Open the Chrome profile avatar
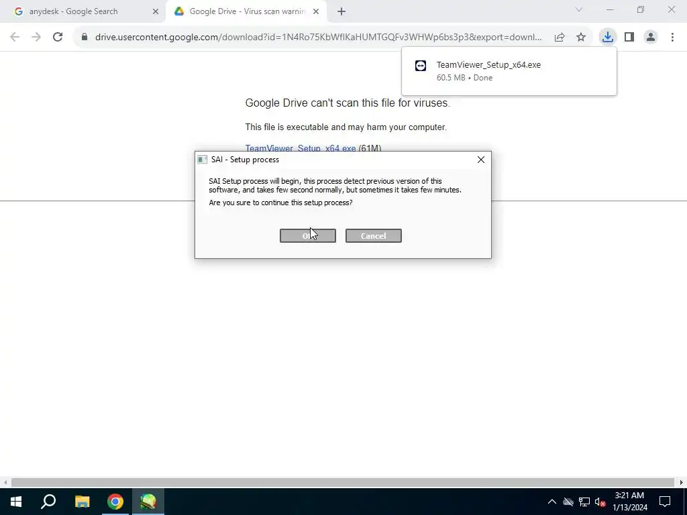The width and height of the screenshot is (687, 515). (x=651, y=38)
